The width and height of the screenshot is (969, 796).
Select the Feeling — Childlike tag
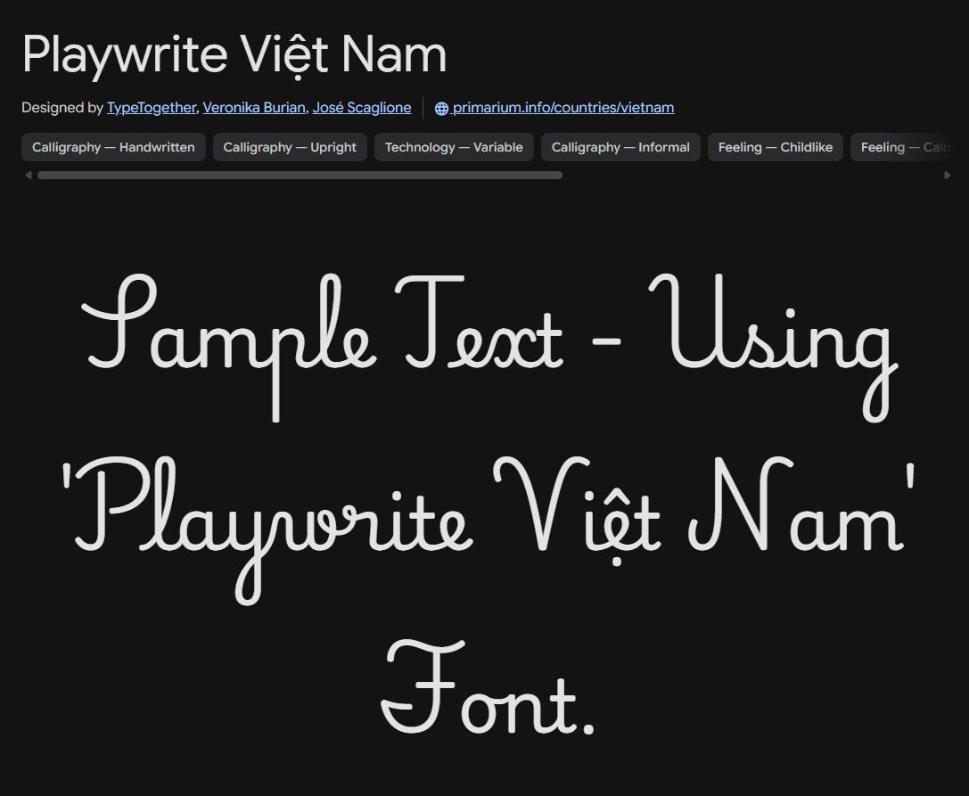[x=775, y=147]
